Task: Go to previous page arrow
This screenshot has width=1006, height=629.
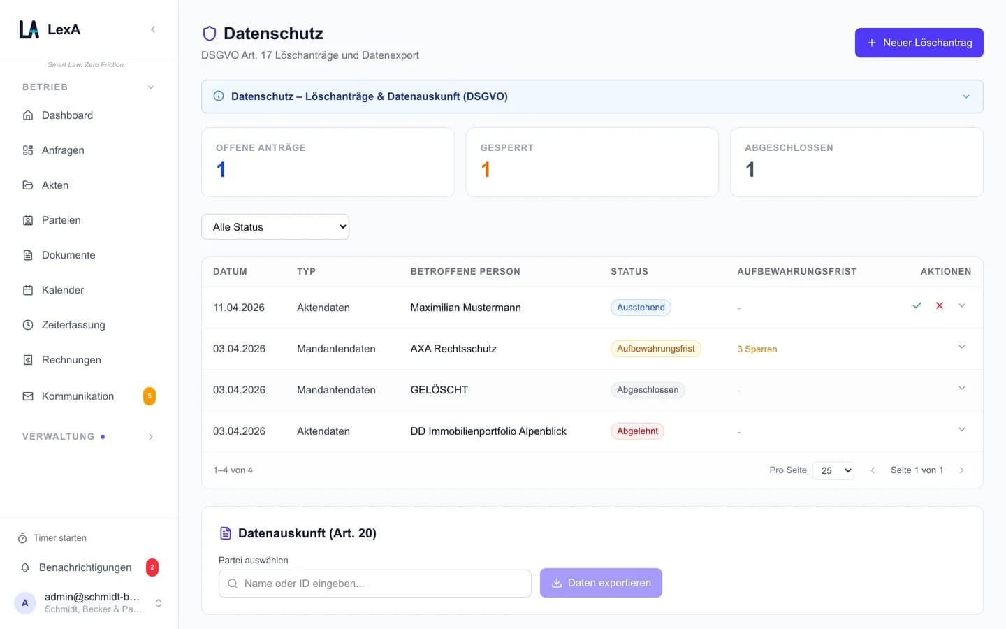Action: point(873,470)
